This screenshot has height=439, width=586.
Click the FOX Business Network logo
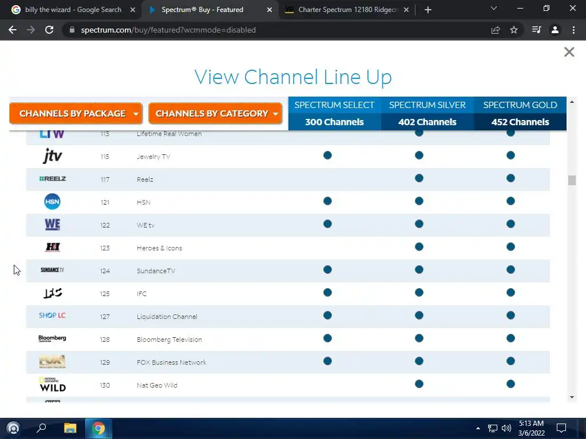(52, 361)
